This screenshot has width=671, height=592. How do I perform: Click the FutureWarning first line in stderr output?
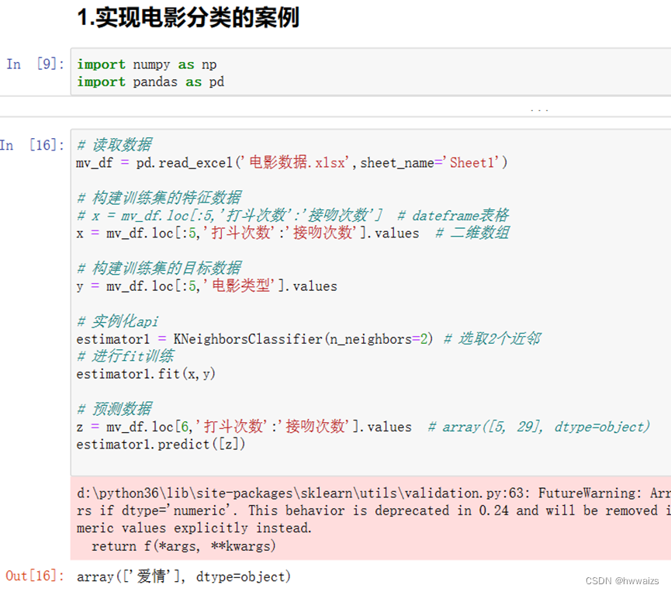point(374,493)
